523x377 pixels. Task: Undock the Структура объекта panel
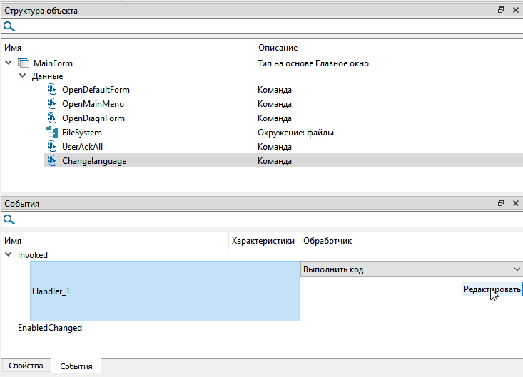(x=501, y=11)
